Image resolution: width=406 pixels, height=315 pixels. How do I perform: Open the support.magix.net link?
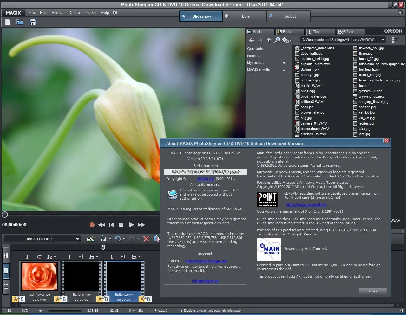206,261
